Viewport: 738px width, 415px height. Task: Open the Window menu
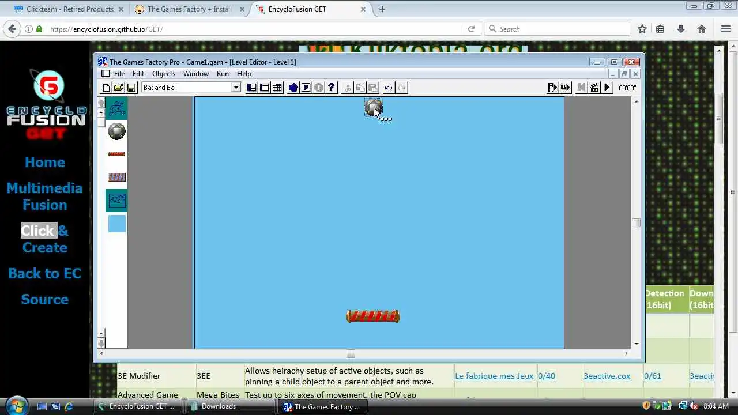196,74
